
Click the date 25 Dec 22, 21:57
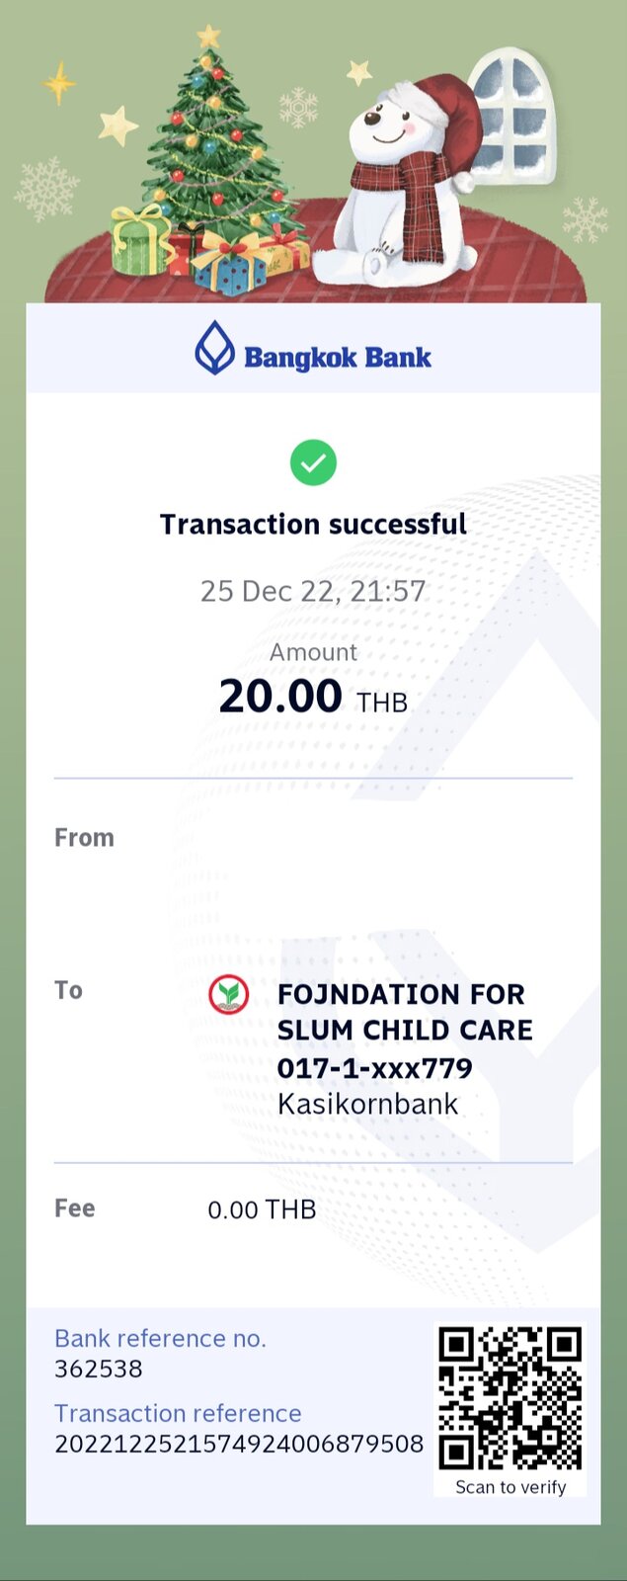(x=313, y=591)
